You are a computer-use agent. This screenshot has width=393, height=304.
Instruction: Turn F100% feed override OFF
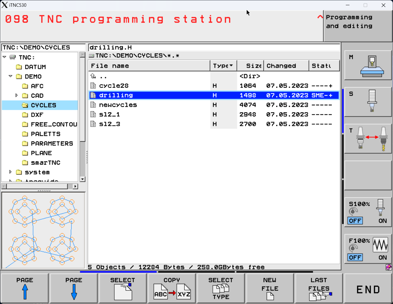(x=355, y=257)
